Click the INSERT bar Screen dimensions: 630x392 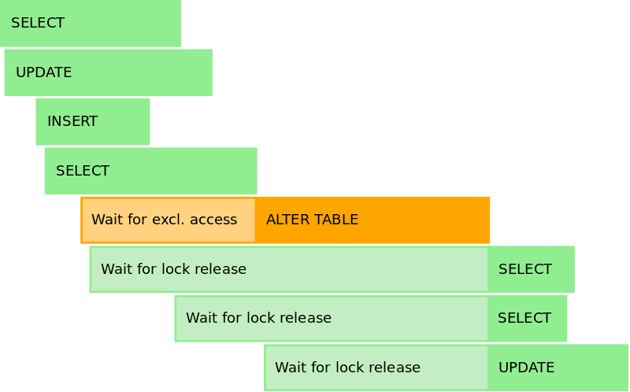pos(93,122)
